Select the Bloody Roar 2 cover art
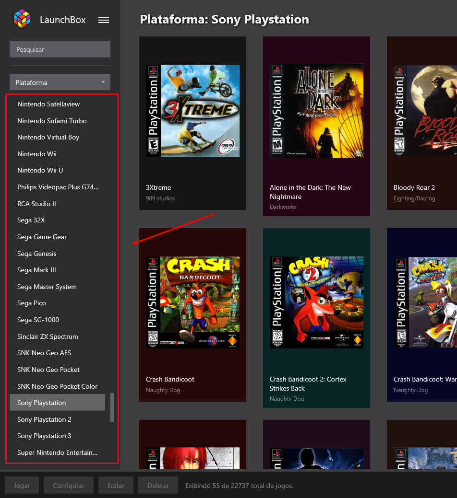Image resolution: width=457 pixels, height=498 pixels. [x=425, y=111]
